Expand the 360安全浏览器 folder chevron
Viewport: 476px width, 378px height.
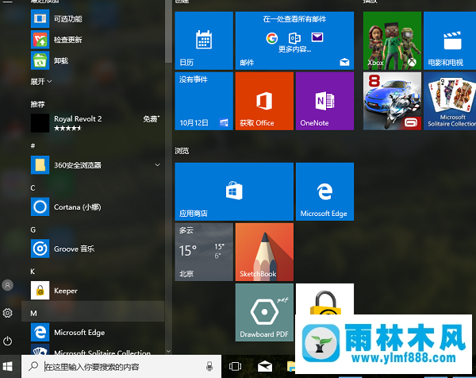158,165
